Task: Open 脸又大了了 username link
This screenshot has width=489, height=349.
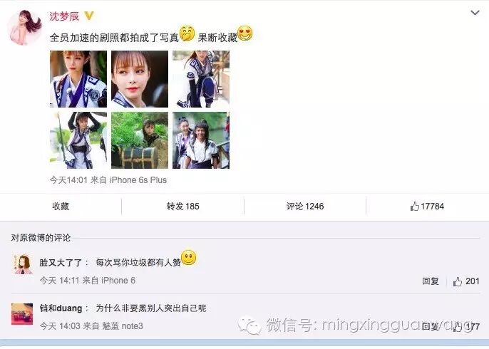Action: [61, 262]
